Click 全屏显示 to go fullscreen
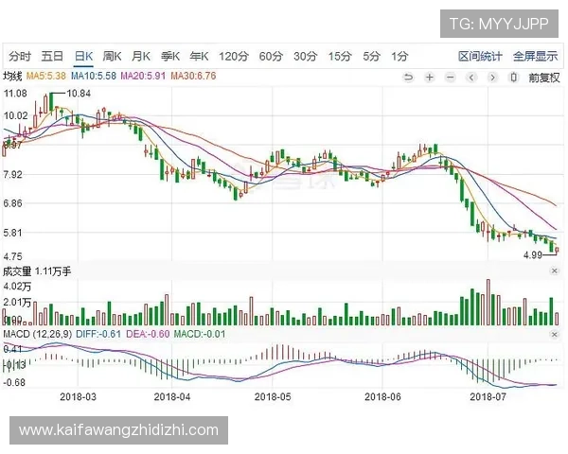Image resolution: width=568 pixels, height=454 pixels. pyautogui.click(x=536, y=56)
